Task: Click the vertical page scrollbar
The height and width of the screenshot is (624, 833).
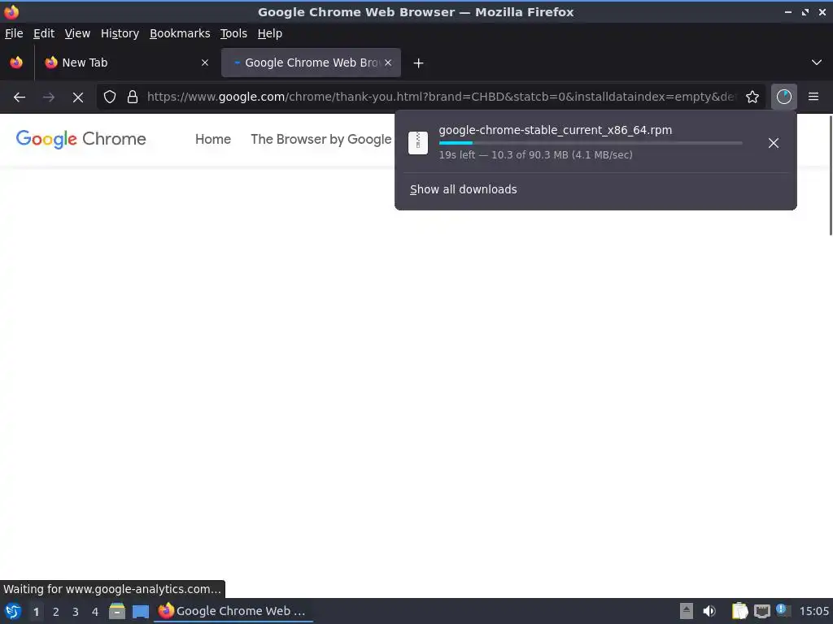Action: coord(831,175)
